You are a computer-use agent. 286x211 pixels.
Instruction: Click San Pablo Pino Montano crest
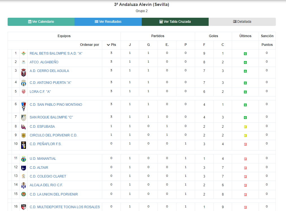pyautogui.click(x=23, y=107)
